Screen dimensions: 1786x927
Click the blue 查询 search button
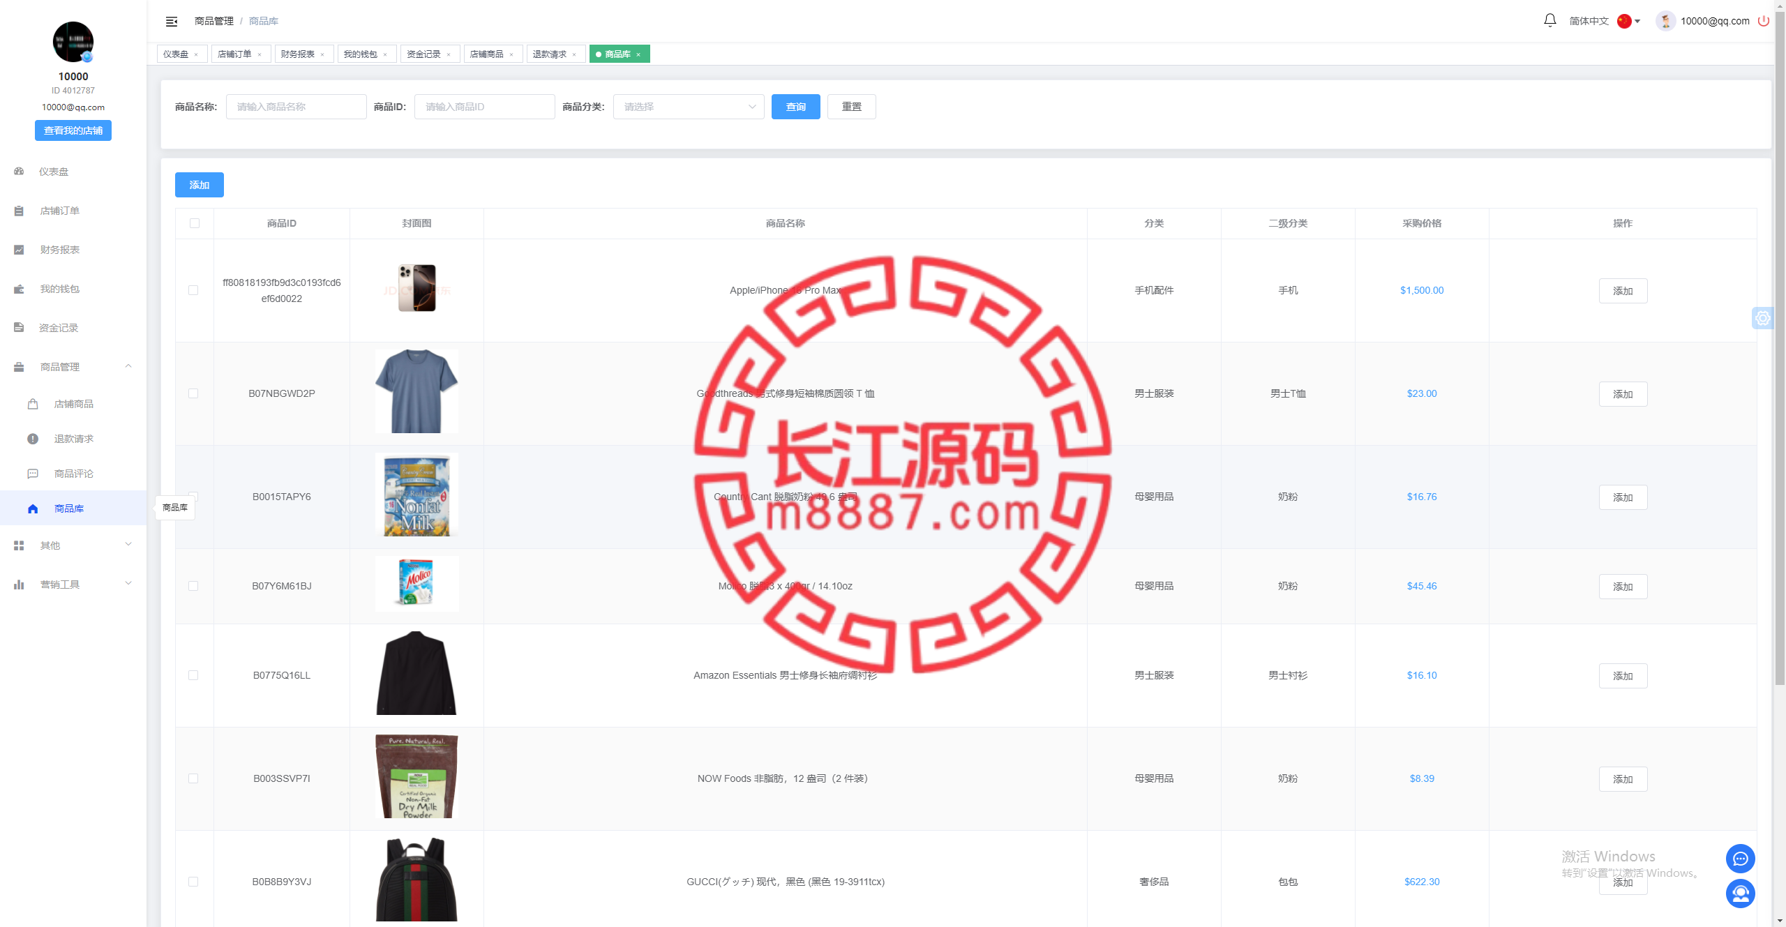click(796, 107)
